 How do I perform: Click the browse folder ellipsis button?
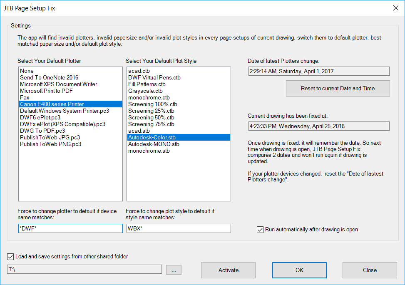point(174,270)
